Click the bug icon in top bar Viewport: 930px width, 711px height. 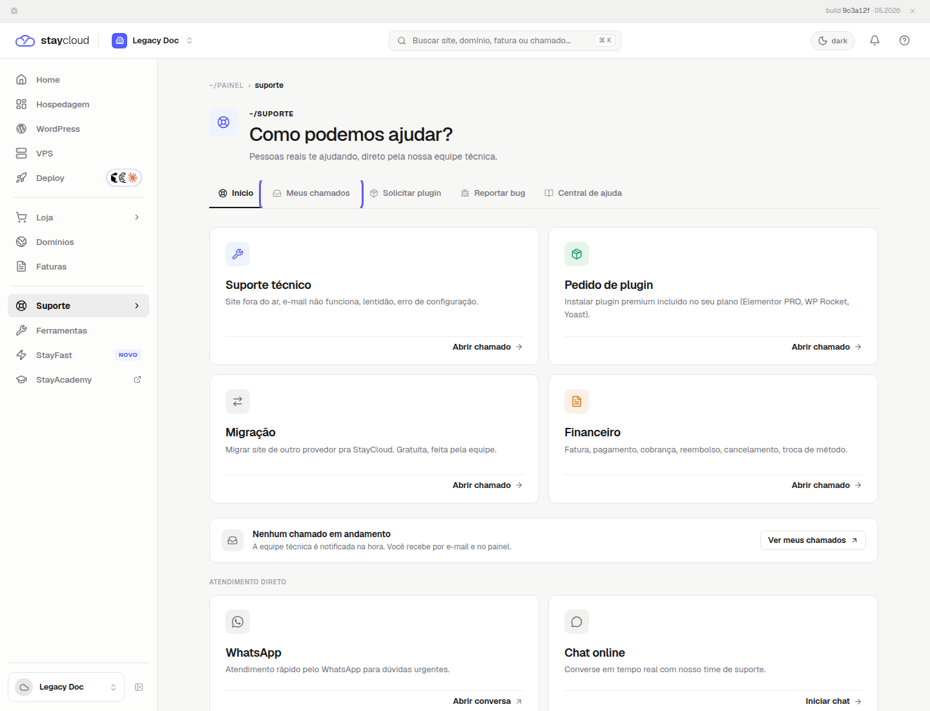coord(14,11)
